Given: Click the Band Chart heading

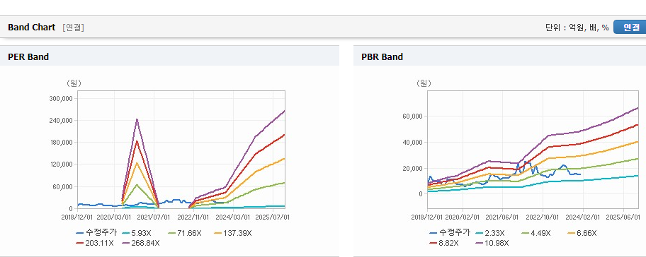Looking at the screenshot, I should 31,27.
